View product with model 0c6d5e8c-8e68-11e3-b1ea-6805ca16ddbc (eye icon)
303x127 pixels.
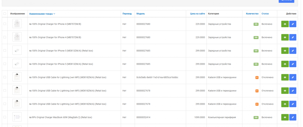click(x=285, y=77)
